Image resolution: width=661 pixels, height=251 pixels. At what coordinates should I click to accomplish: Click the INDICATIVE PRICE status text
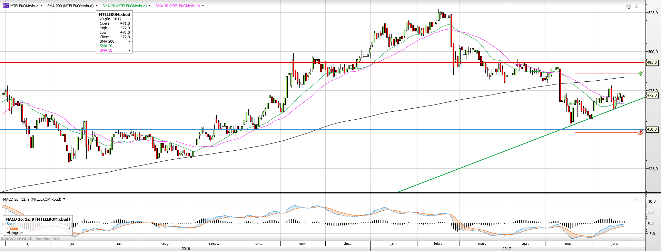click(x=17, y=239)
